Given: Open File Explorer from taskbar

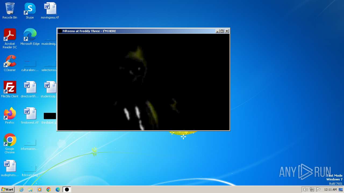Looking at the screenshot, I should [x=30, y=190].
